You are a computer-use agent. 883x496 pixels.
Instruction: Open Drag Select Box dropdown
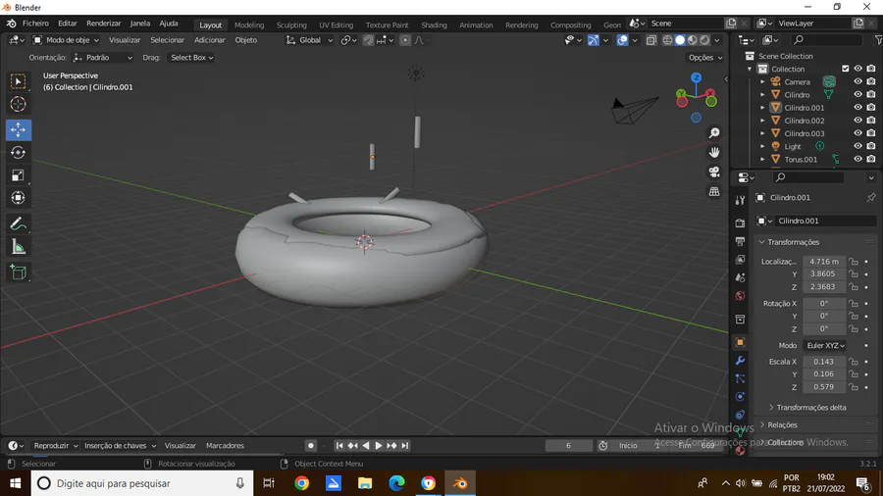191,58
